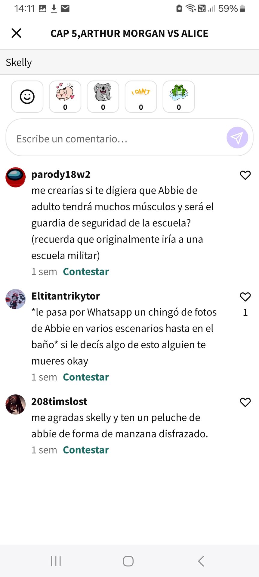This screenshot has width=259, height=577.
Task: React with the "I CAN'T" sticker
Action: 141,97
